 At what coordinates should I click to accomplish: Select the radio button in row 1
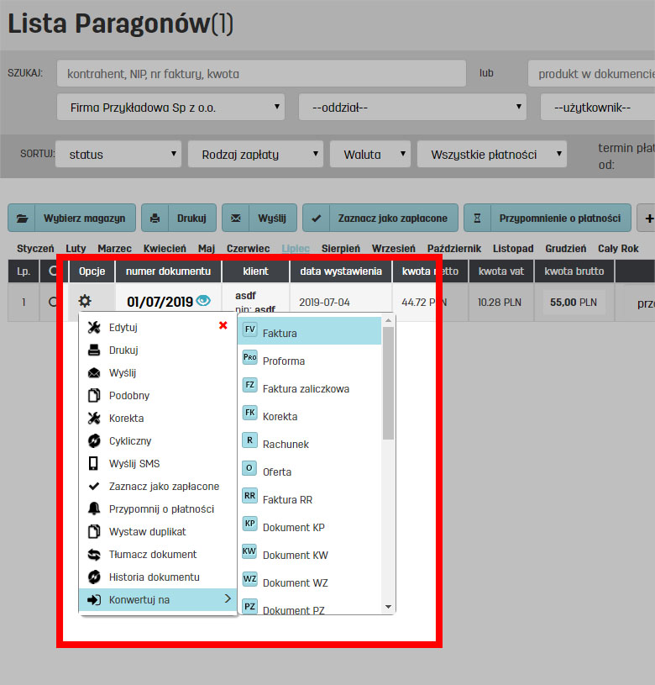point(55,303)
